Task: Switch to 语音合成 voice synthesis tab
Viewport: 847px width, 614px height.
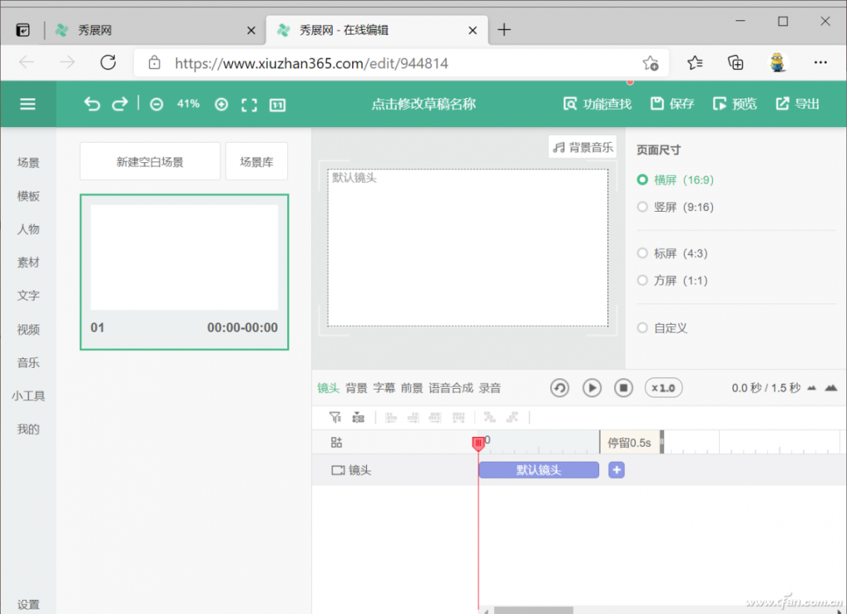Action: pos(450,387)
